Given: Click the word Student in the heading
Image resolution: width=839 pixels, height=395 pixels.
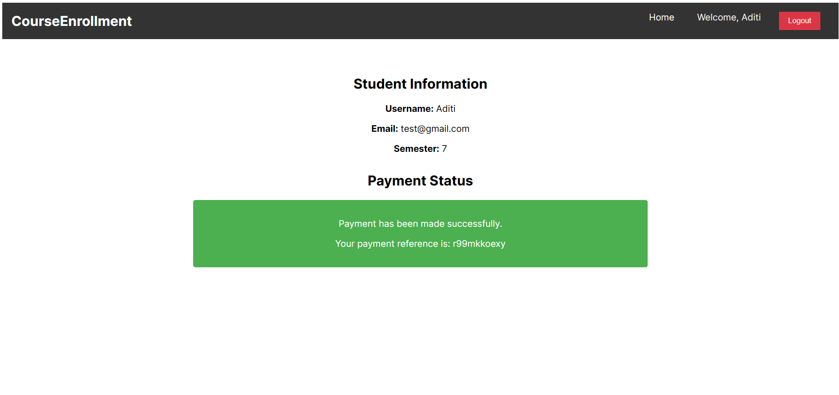Looking at the screenshot, I should coord(380,84).
